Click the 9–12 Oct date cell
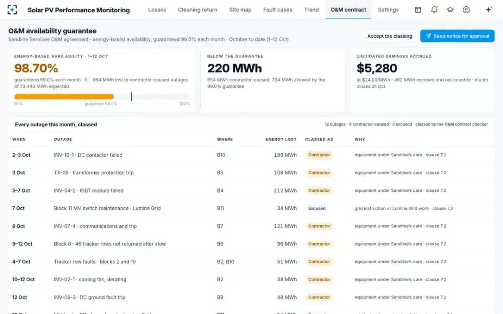Image resolution: width=503 pixels, height=314 pixels. point(22,244)
